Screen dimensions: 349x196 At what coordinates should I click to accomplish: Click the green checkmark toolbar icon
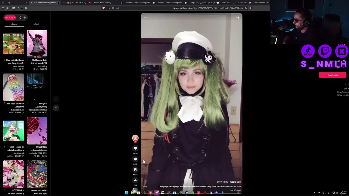(26, 8)
